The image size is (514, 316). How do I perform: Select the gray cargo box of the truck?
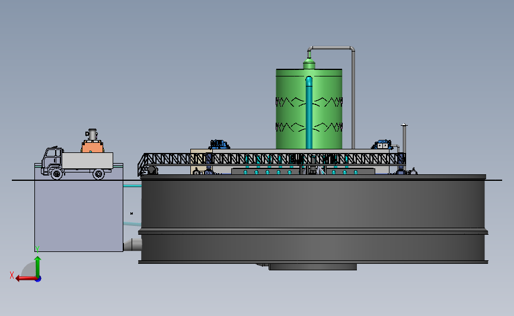88,161
